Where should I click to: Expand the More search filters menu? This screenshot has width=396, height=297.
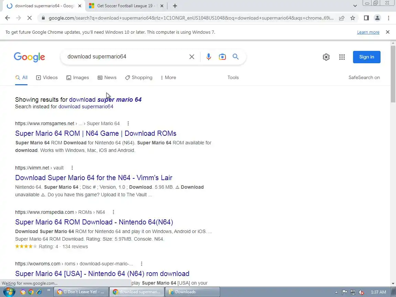point(168,78)
